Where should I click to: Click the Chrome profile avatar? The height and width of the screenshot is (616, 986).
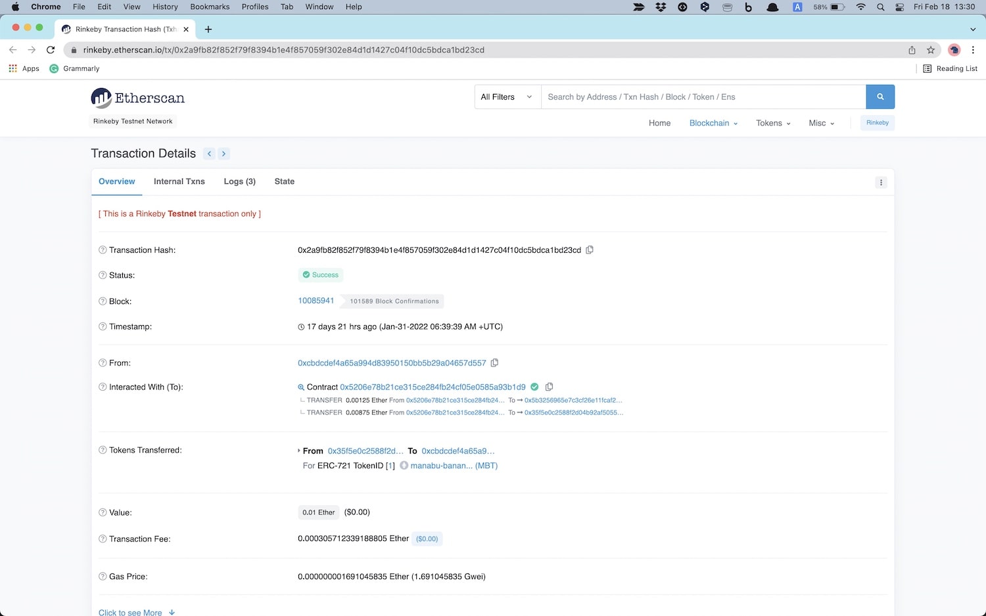[954, 50]
